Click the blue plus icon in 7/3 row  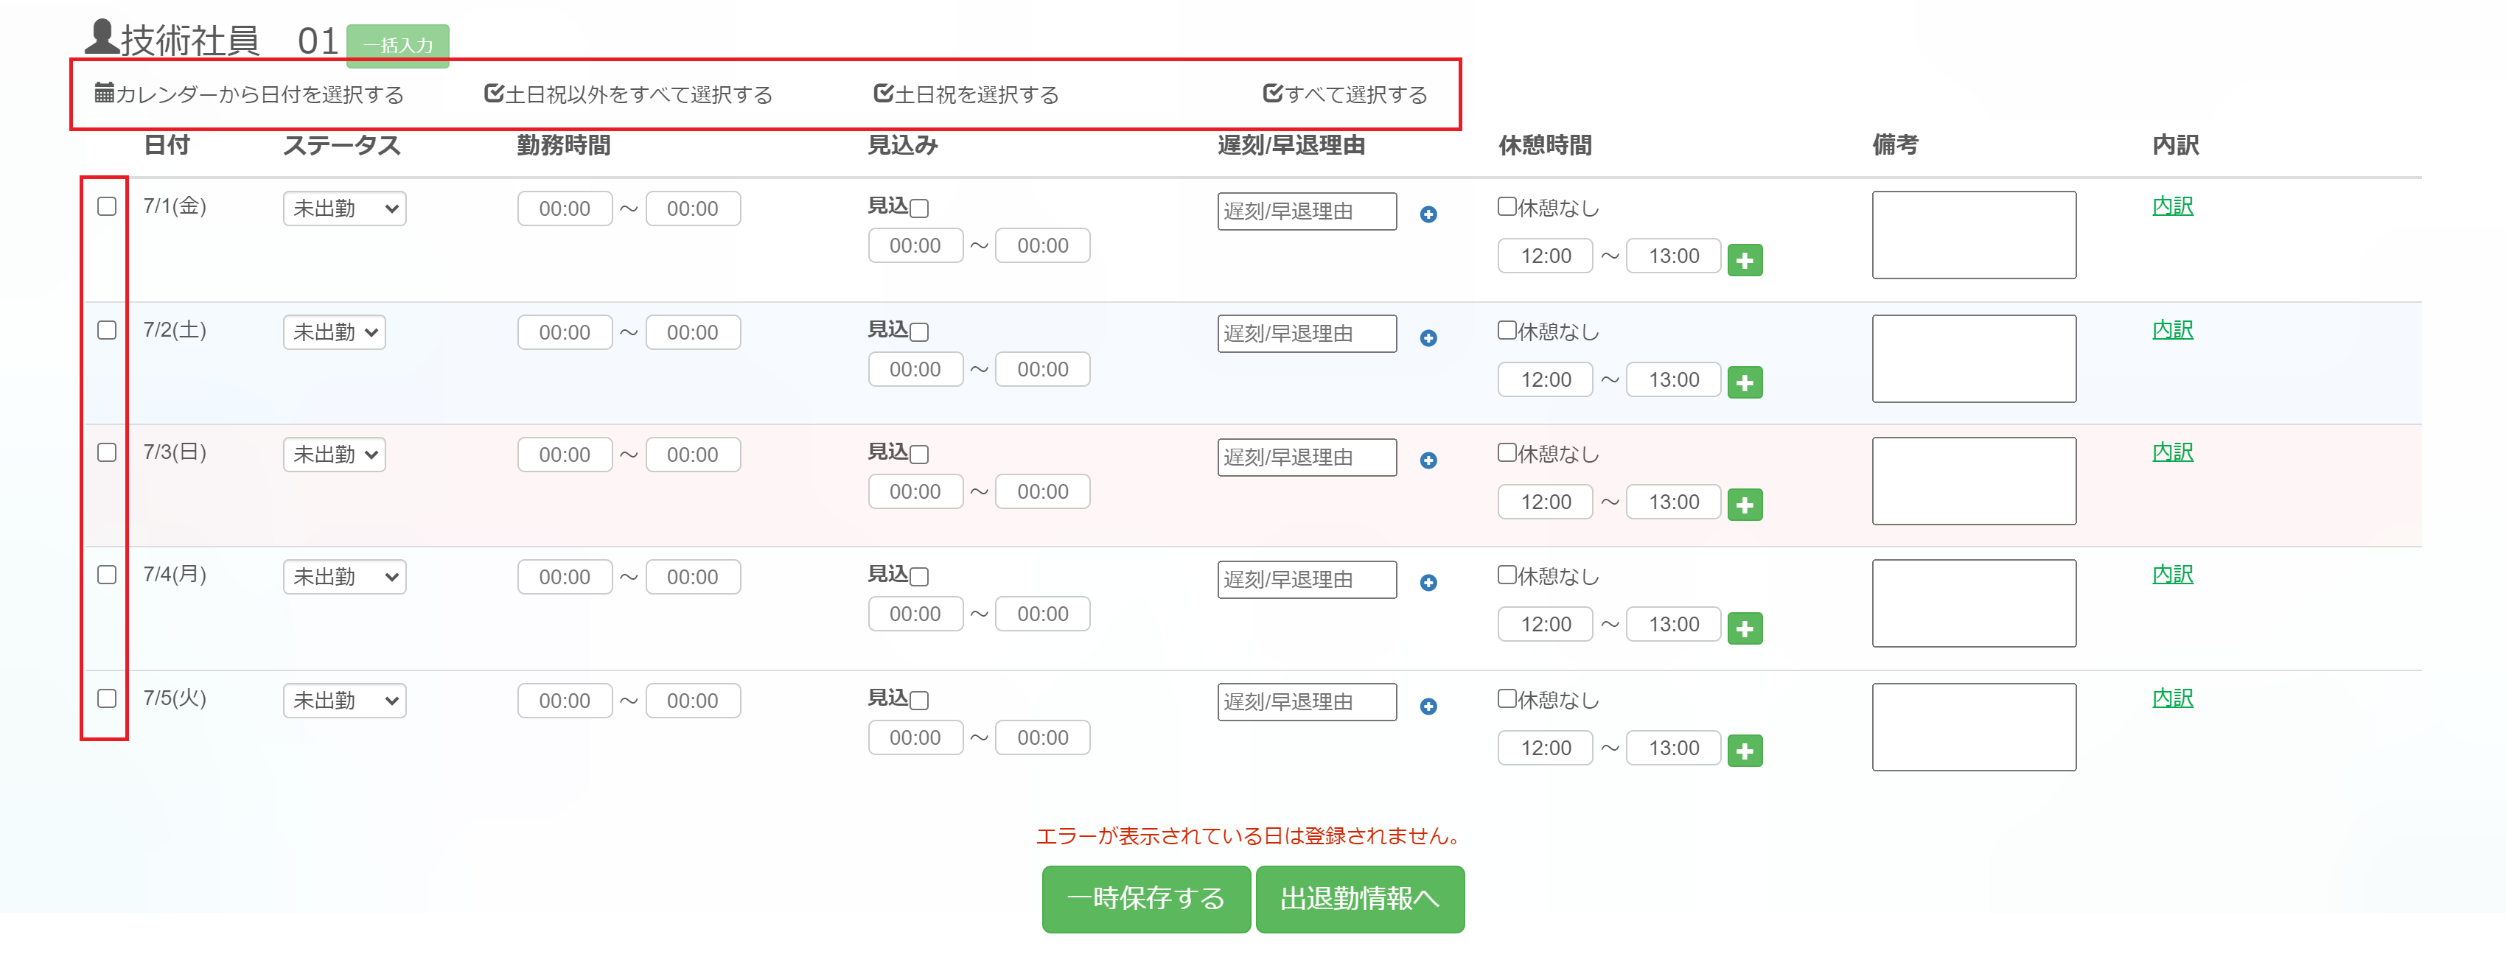(x=1427, y=461)
